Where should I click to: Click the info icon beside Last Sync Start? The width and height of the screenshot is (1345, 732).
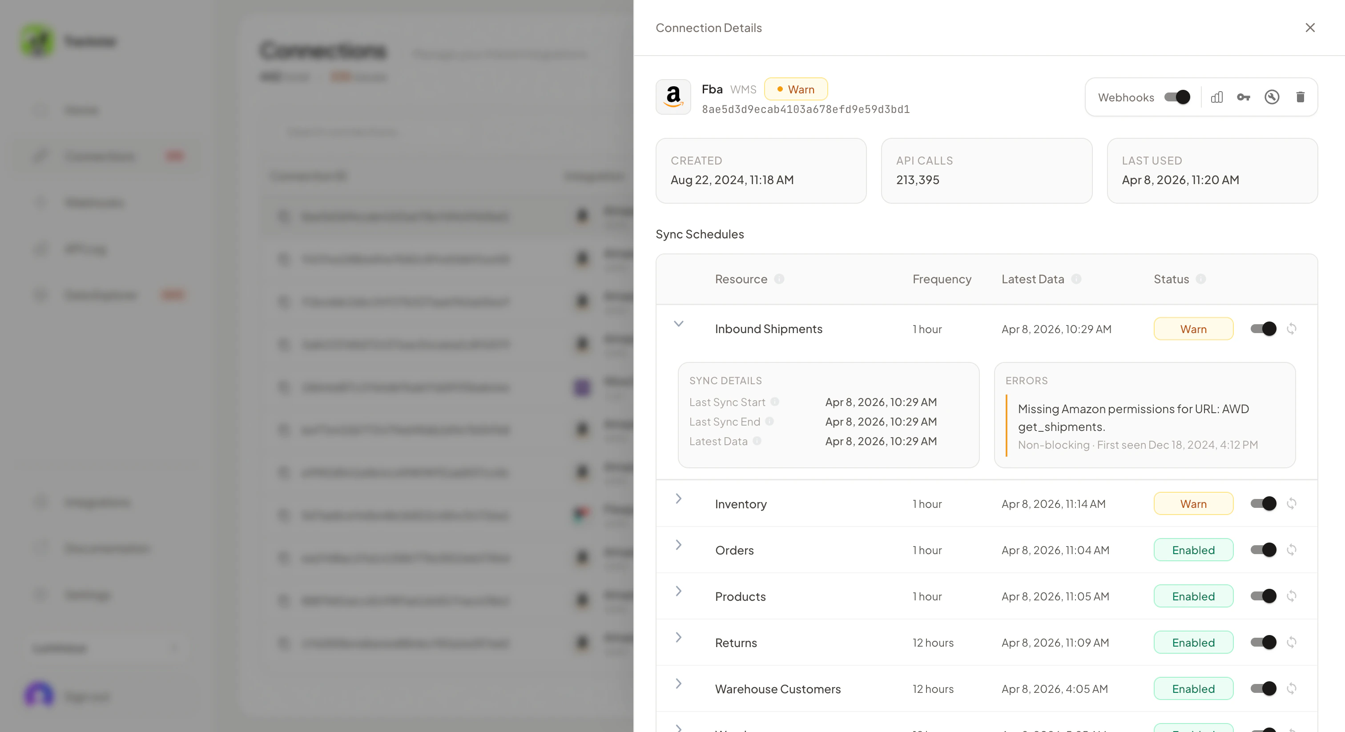(x=775, y=402)
